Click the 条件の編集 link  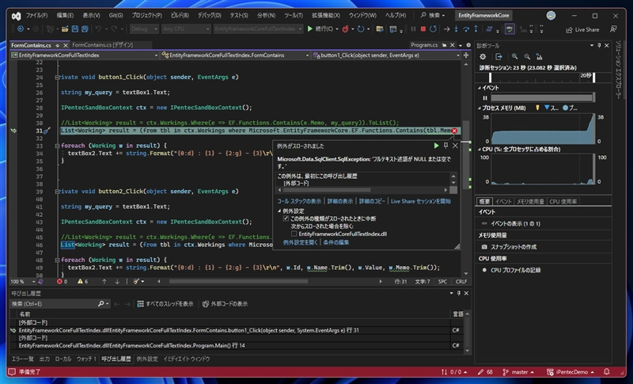(x=336, y=242)
